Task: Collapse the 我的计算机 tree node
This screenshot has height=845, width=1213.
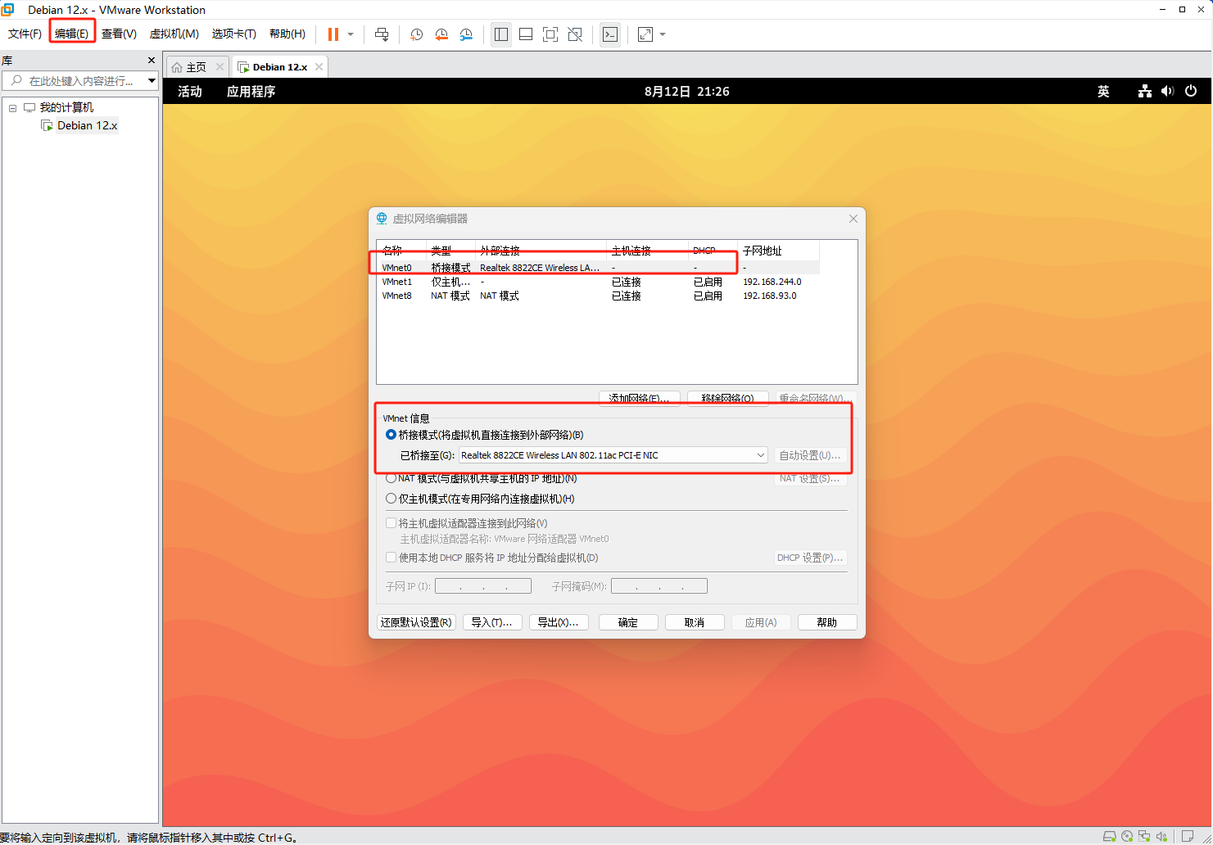Action: [x=12, y=108]
